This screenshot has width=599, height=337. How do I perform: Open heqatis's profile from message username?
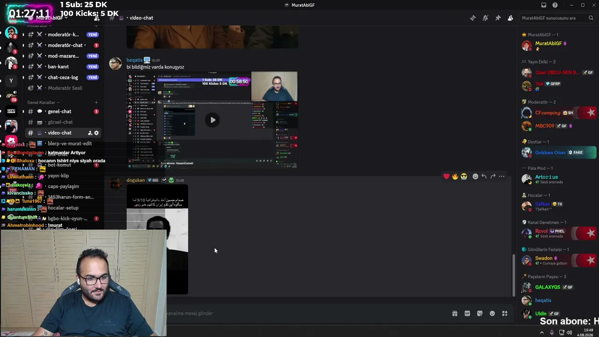[134, 60]
